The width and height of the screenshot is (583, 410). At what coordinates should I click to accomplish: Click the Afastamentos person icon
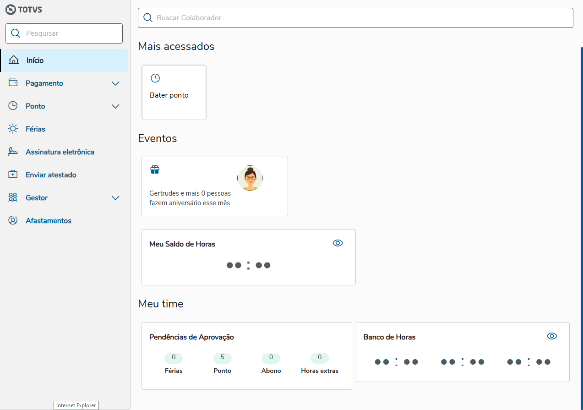coord(13,221)
